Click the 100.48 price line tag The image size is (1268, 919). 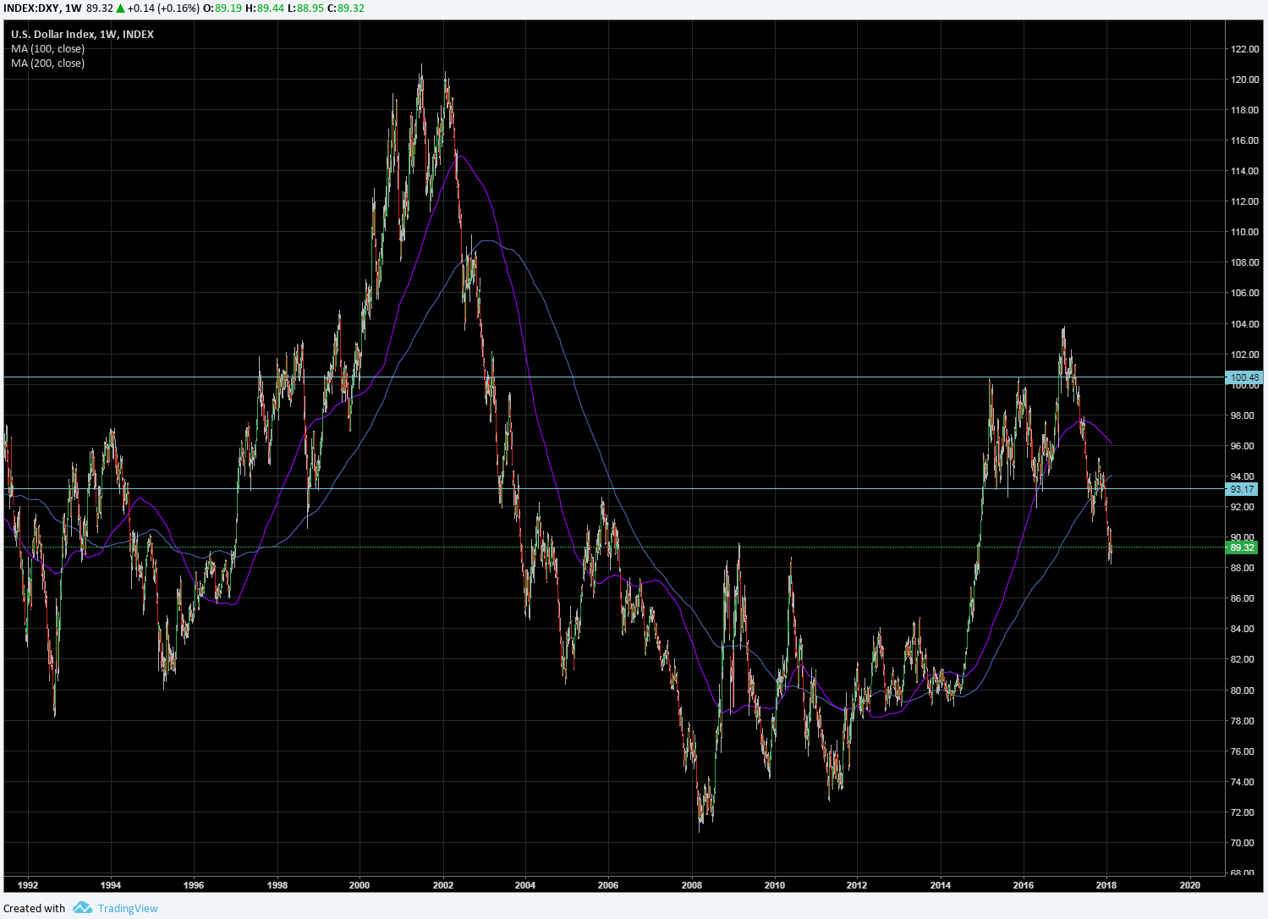pyautogui.click(x=1243, y=377)
